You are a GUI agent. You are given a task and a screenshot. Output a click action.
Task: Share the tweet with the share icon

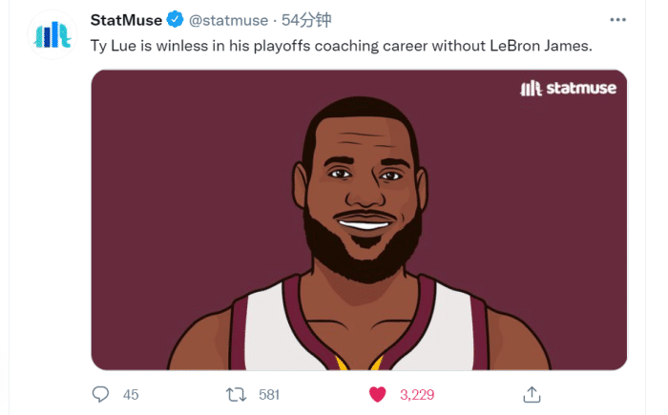click(x=533, y=394)
